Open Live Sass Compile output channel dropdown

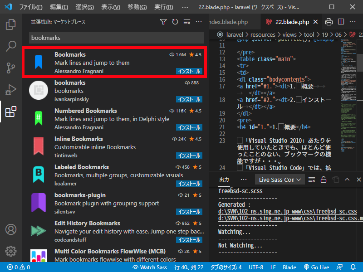[x=280, y=180]
